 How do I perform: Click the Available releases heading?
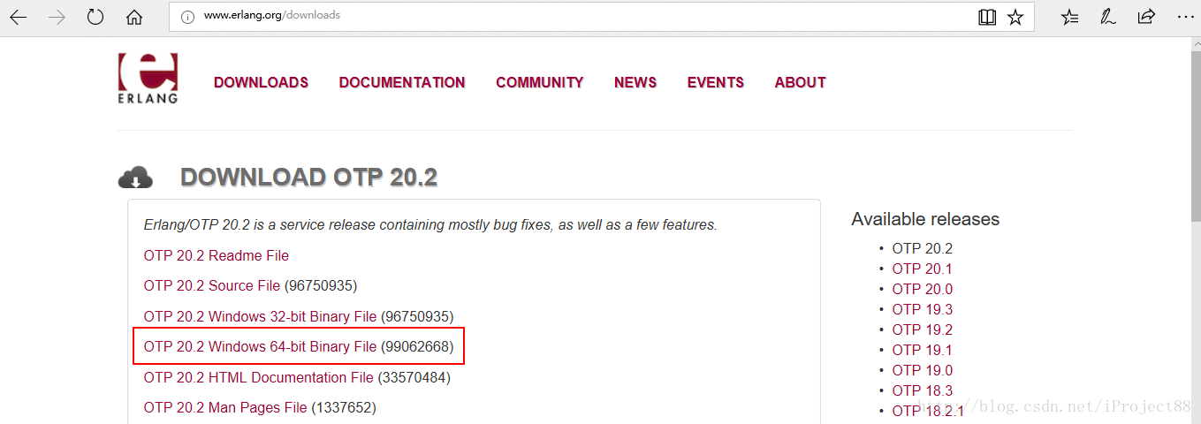925,219
